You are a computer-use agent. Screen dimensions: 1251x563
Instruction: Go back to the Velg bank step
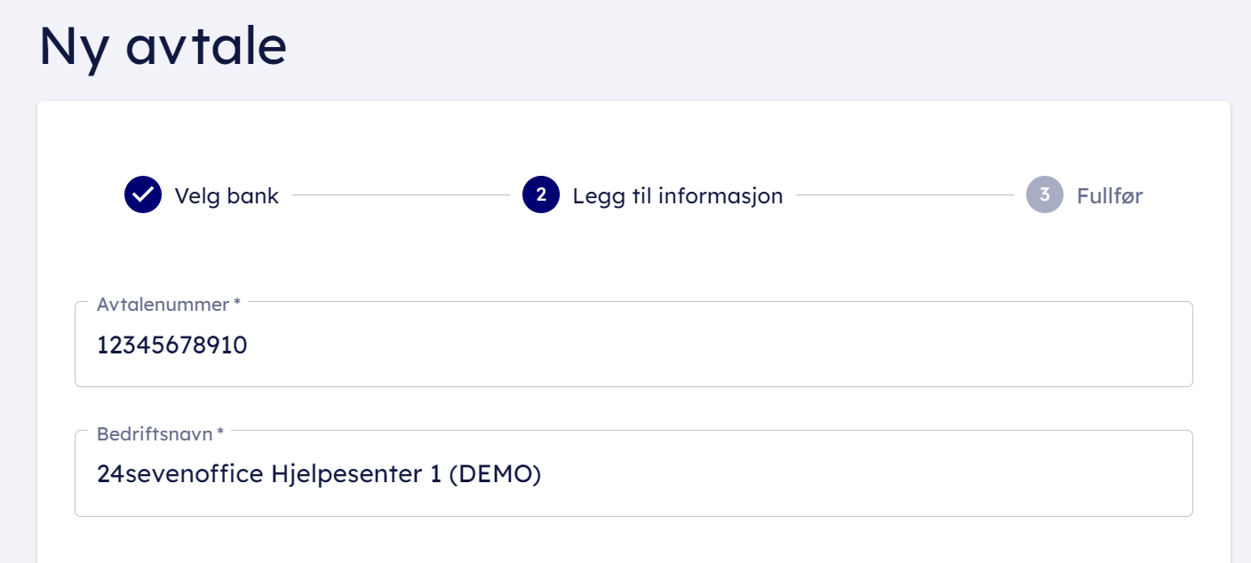227,196
